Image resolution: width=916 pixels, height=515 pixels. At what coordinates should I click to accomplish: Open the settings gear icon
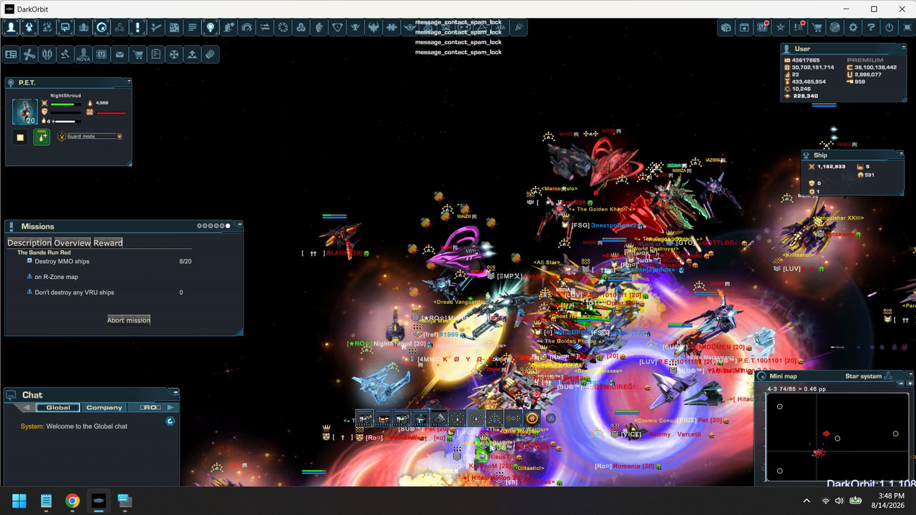coord(853,28)
